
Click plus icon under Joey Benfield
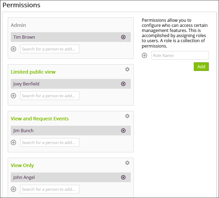tap(13, 96)
